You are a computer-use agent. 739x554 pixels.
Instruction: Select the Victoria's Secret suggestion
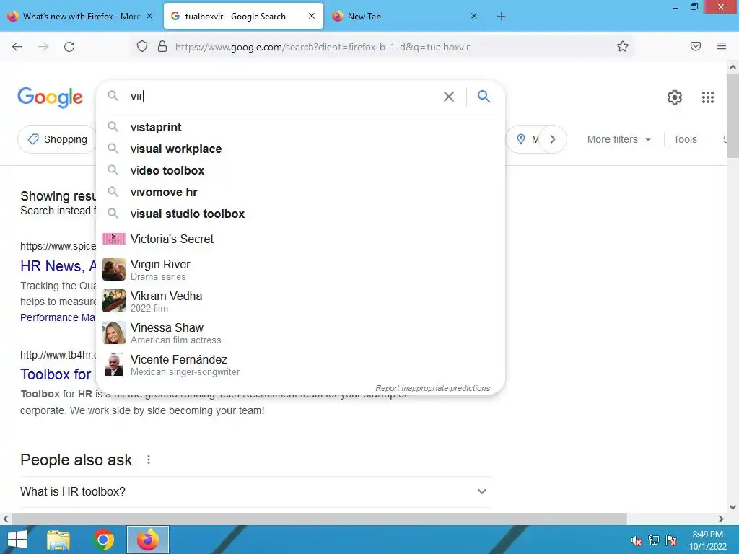[300, 239]
